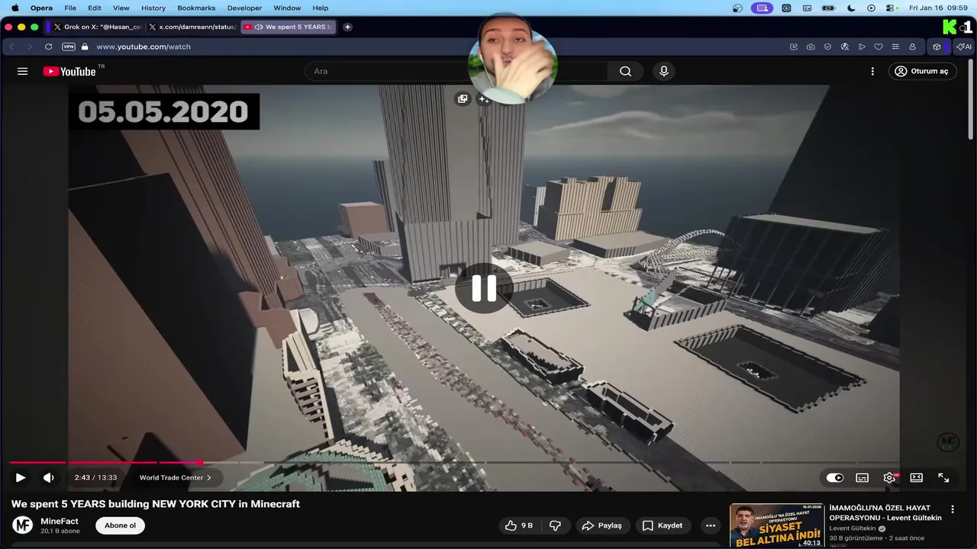Viewport: 977px width, 549px height.
Task: Open the video player settings gear
Action: click(x=889, y=477)
